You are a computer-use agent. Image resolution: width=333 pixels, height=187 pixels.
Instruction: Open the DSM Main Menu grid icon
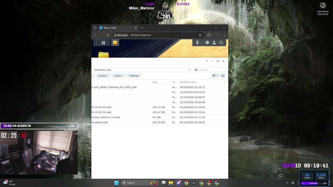coord(103,43)
